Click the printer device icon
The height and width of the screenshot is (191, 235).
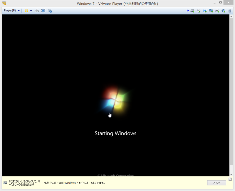pyautogui.click(x=217, y=11)
